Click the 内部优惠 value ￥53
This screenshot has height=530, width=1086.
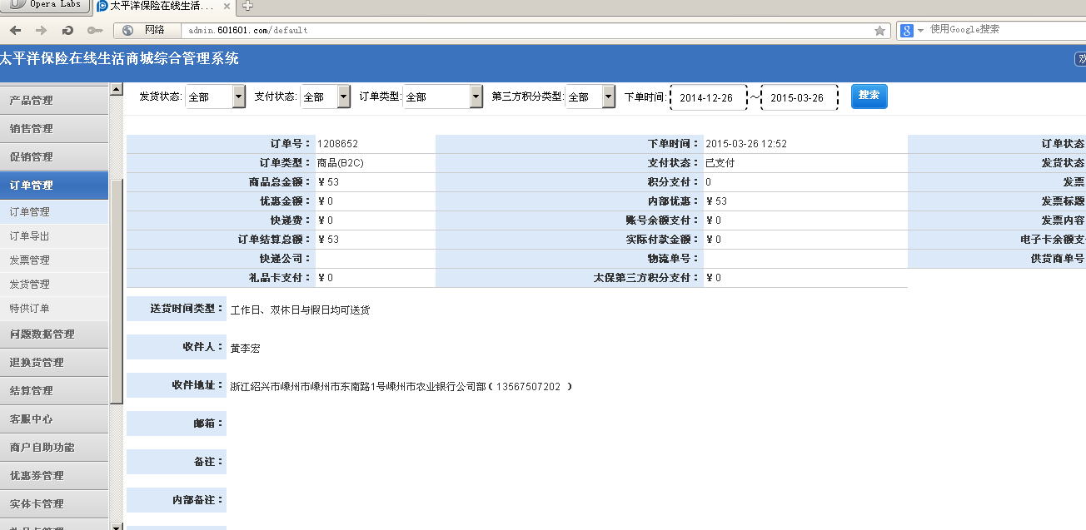(x=716, y=201)
